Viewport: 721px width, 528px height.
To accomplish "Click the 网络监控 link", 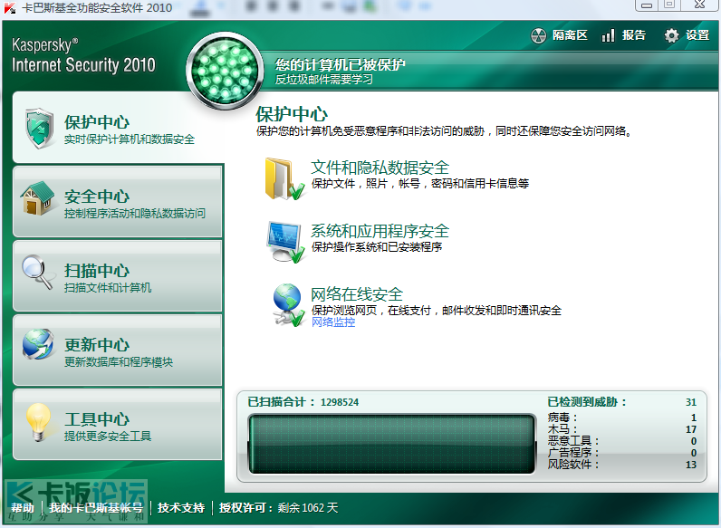I will [333, 322].
